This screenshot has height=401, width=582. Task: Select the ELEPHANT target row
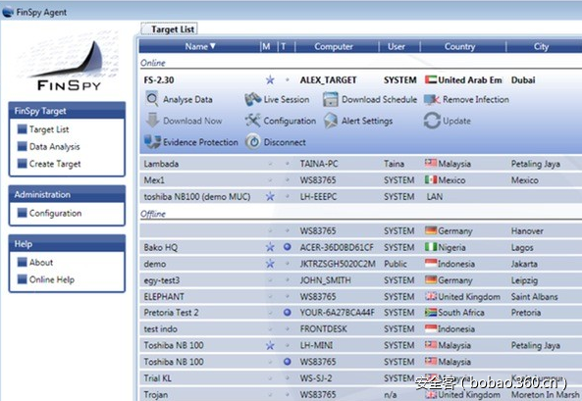pyautogui.click(x=361, y=296)
